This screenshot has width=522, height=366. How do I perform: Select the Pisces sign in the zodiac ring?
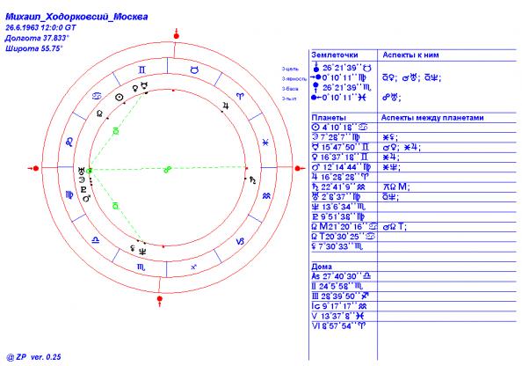click(265, 143)
